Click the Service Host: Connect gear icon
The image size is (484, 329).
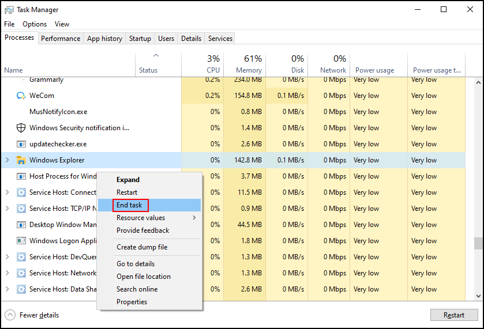21,192
